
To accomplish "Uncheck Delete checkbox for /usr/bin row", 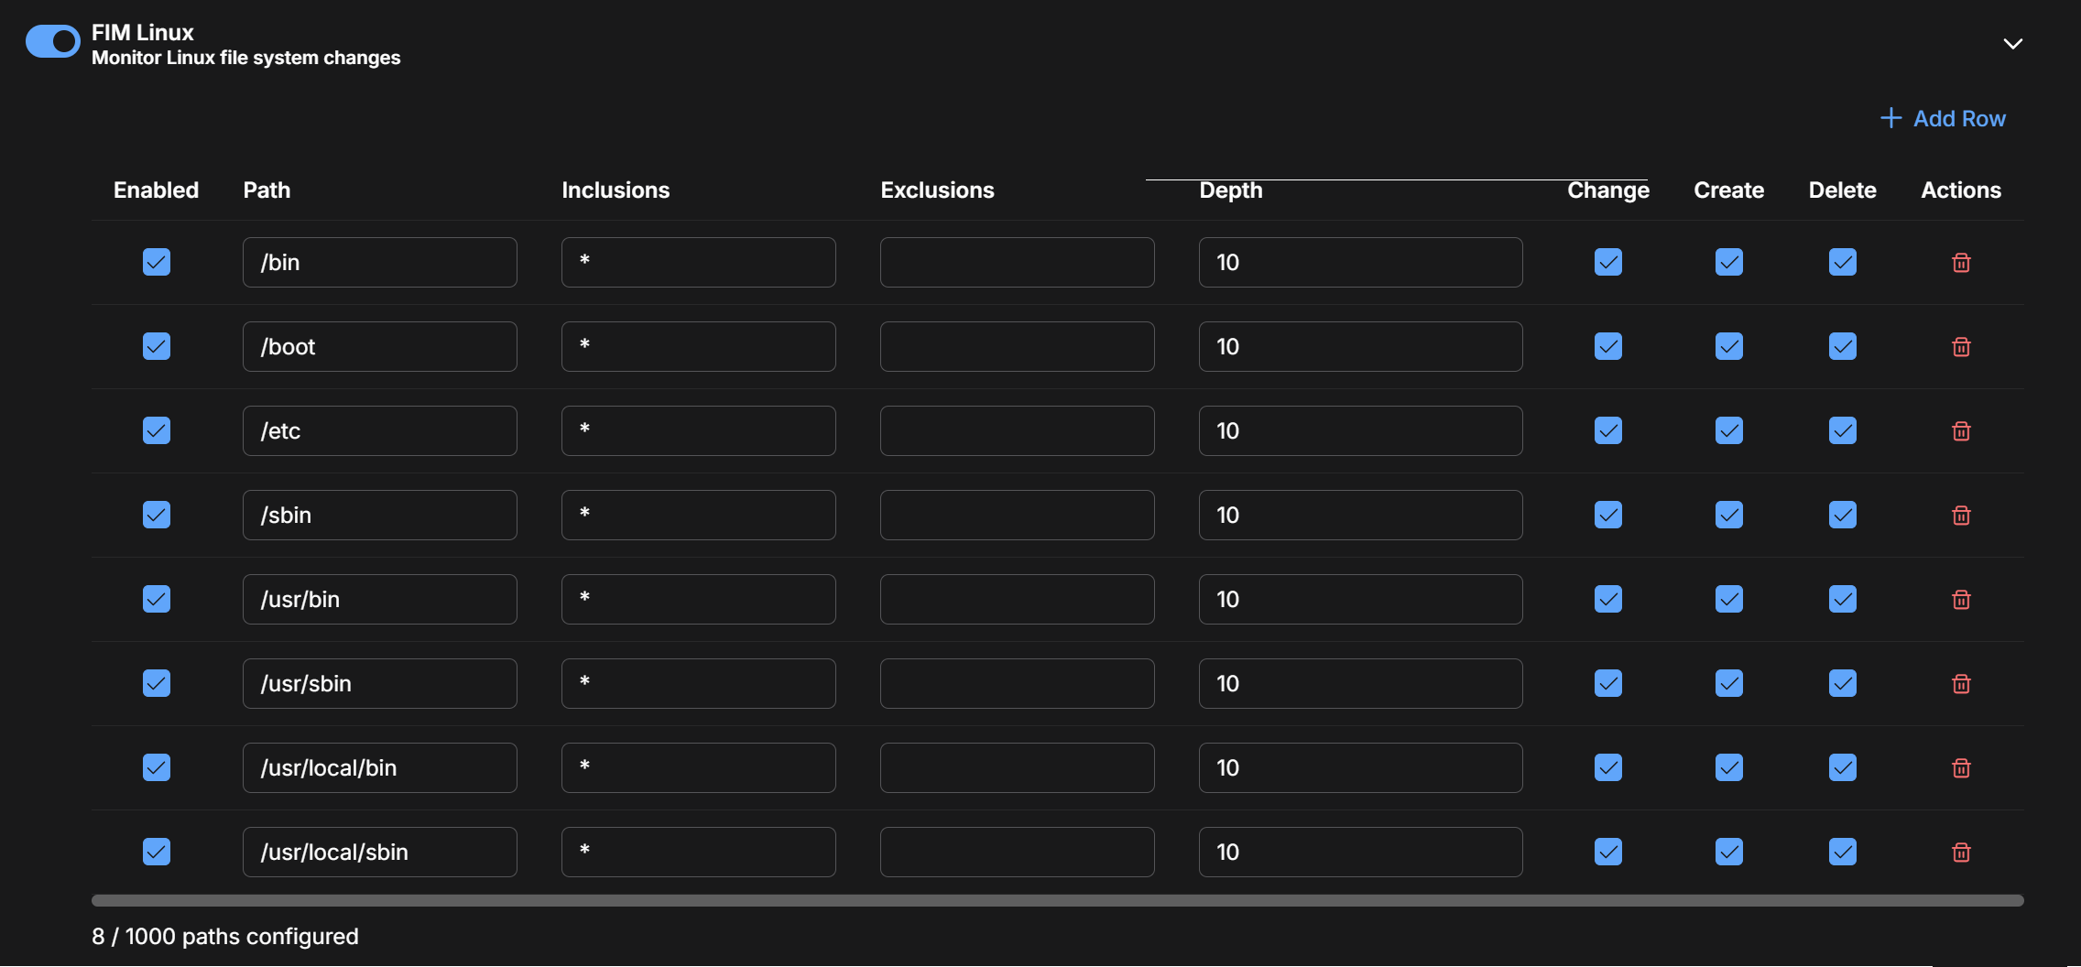I will (1842, 600).
